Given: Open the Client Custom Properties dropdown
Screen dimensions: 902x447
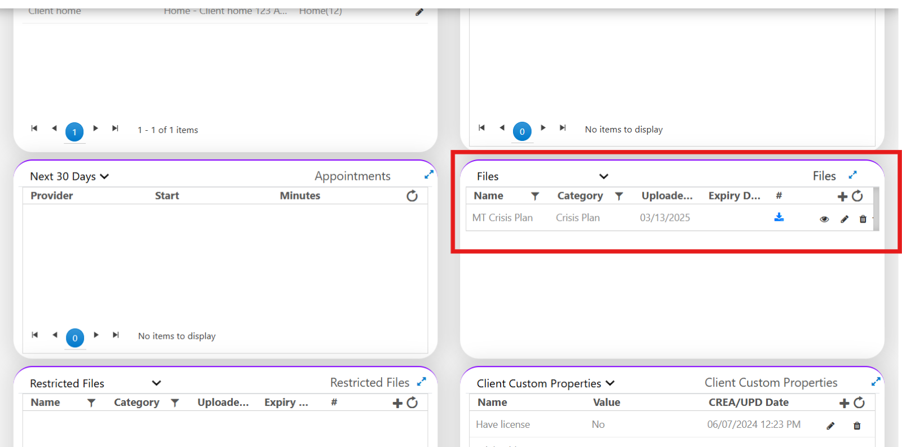Looking at the screenshot, I should [x=545, y=383].
